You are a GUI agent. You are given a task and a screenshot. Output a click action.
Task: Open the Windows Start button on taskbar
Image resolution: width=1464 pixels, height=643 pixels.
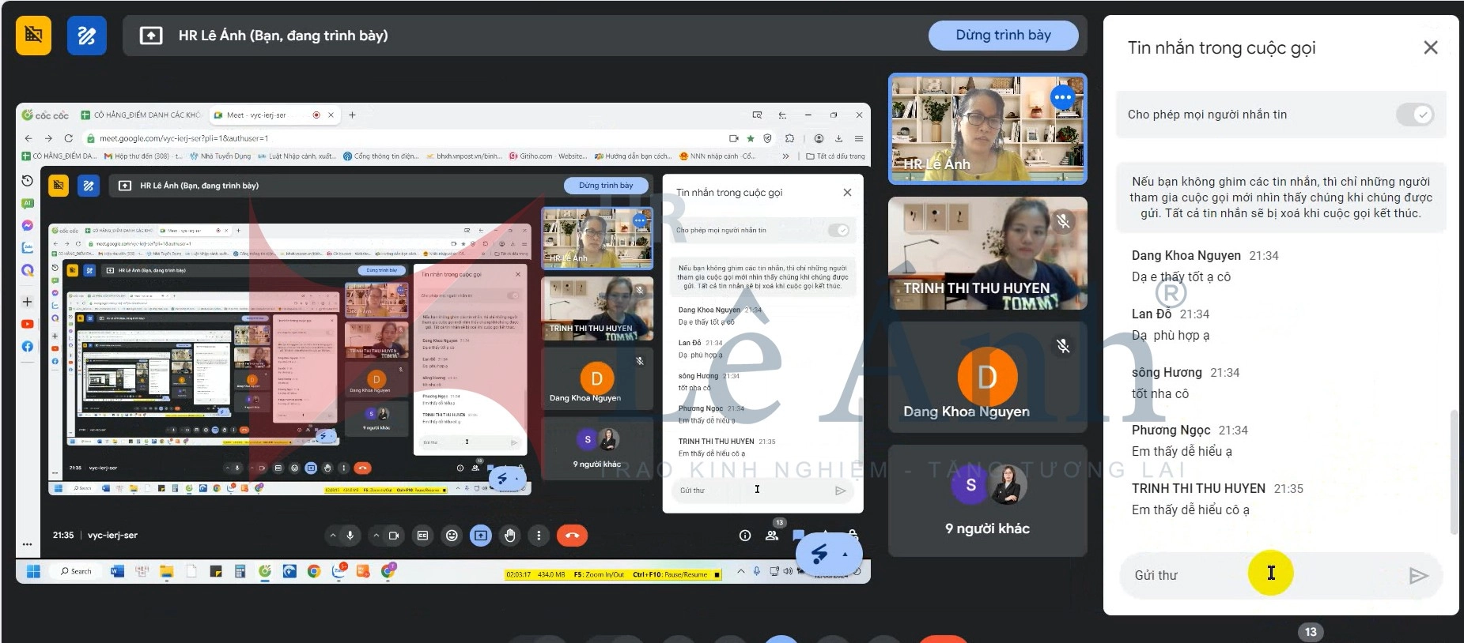tap(33, 571)
